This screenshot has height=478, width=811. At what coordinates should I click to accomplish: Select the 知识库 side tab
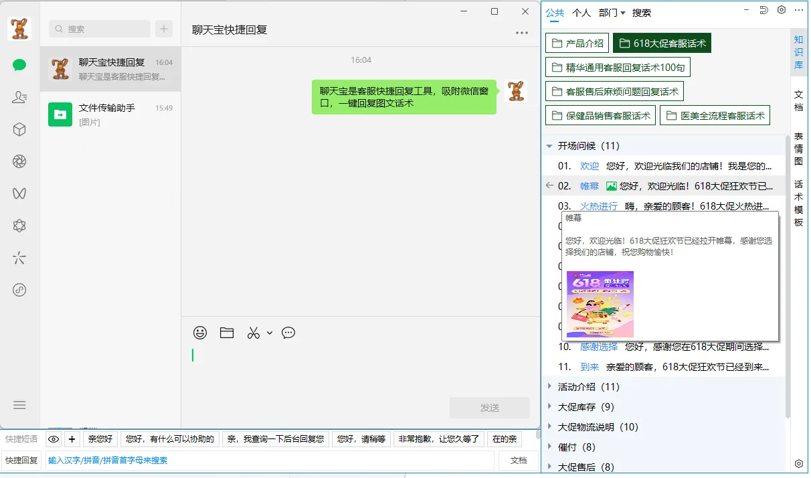pos(799,52)
